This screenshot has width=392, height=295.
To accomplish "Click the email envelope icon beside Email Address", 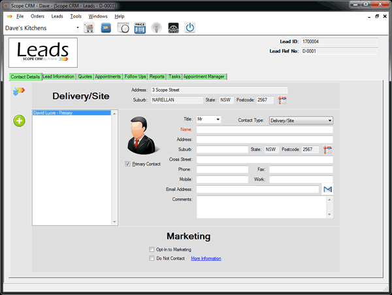I will [x=328, y=190].
